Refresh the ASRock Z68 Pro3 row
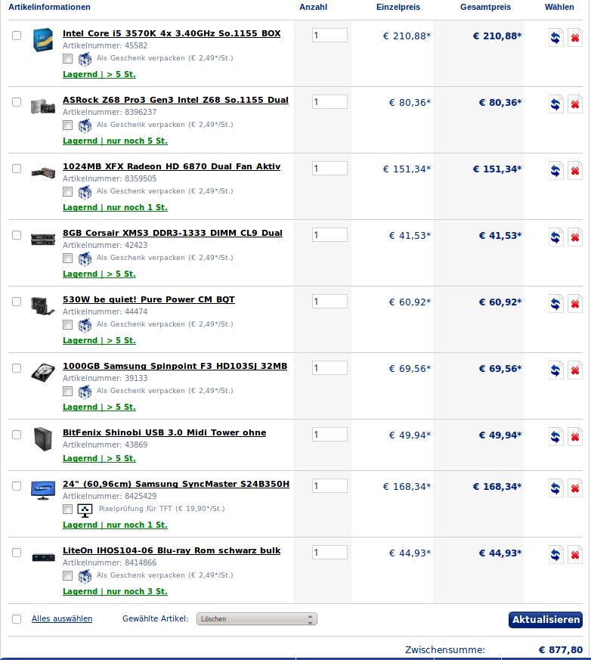The image size is (591, 660). 556,105
